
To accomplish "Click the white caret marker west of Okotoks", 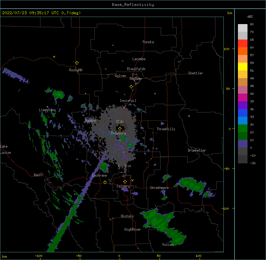I will [112, 218].
